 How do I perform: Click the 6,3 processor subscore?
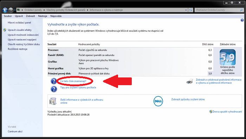click(x=210, y=50)
